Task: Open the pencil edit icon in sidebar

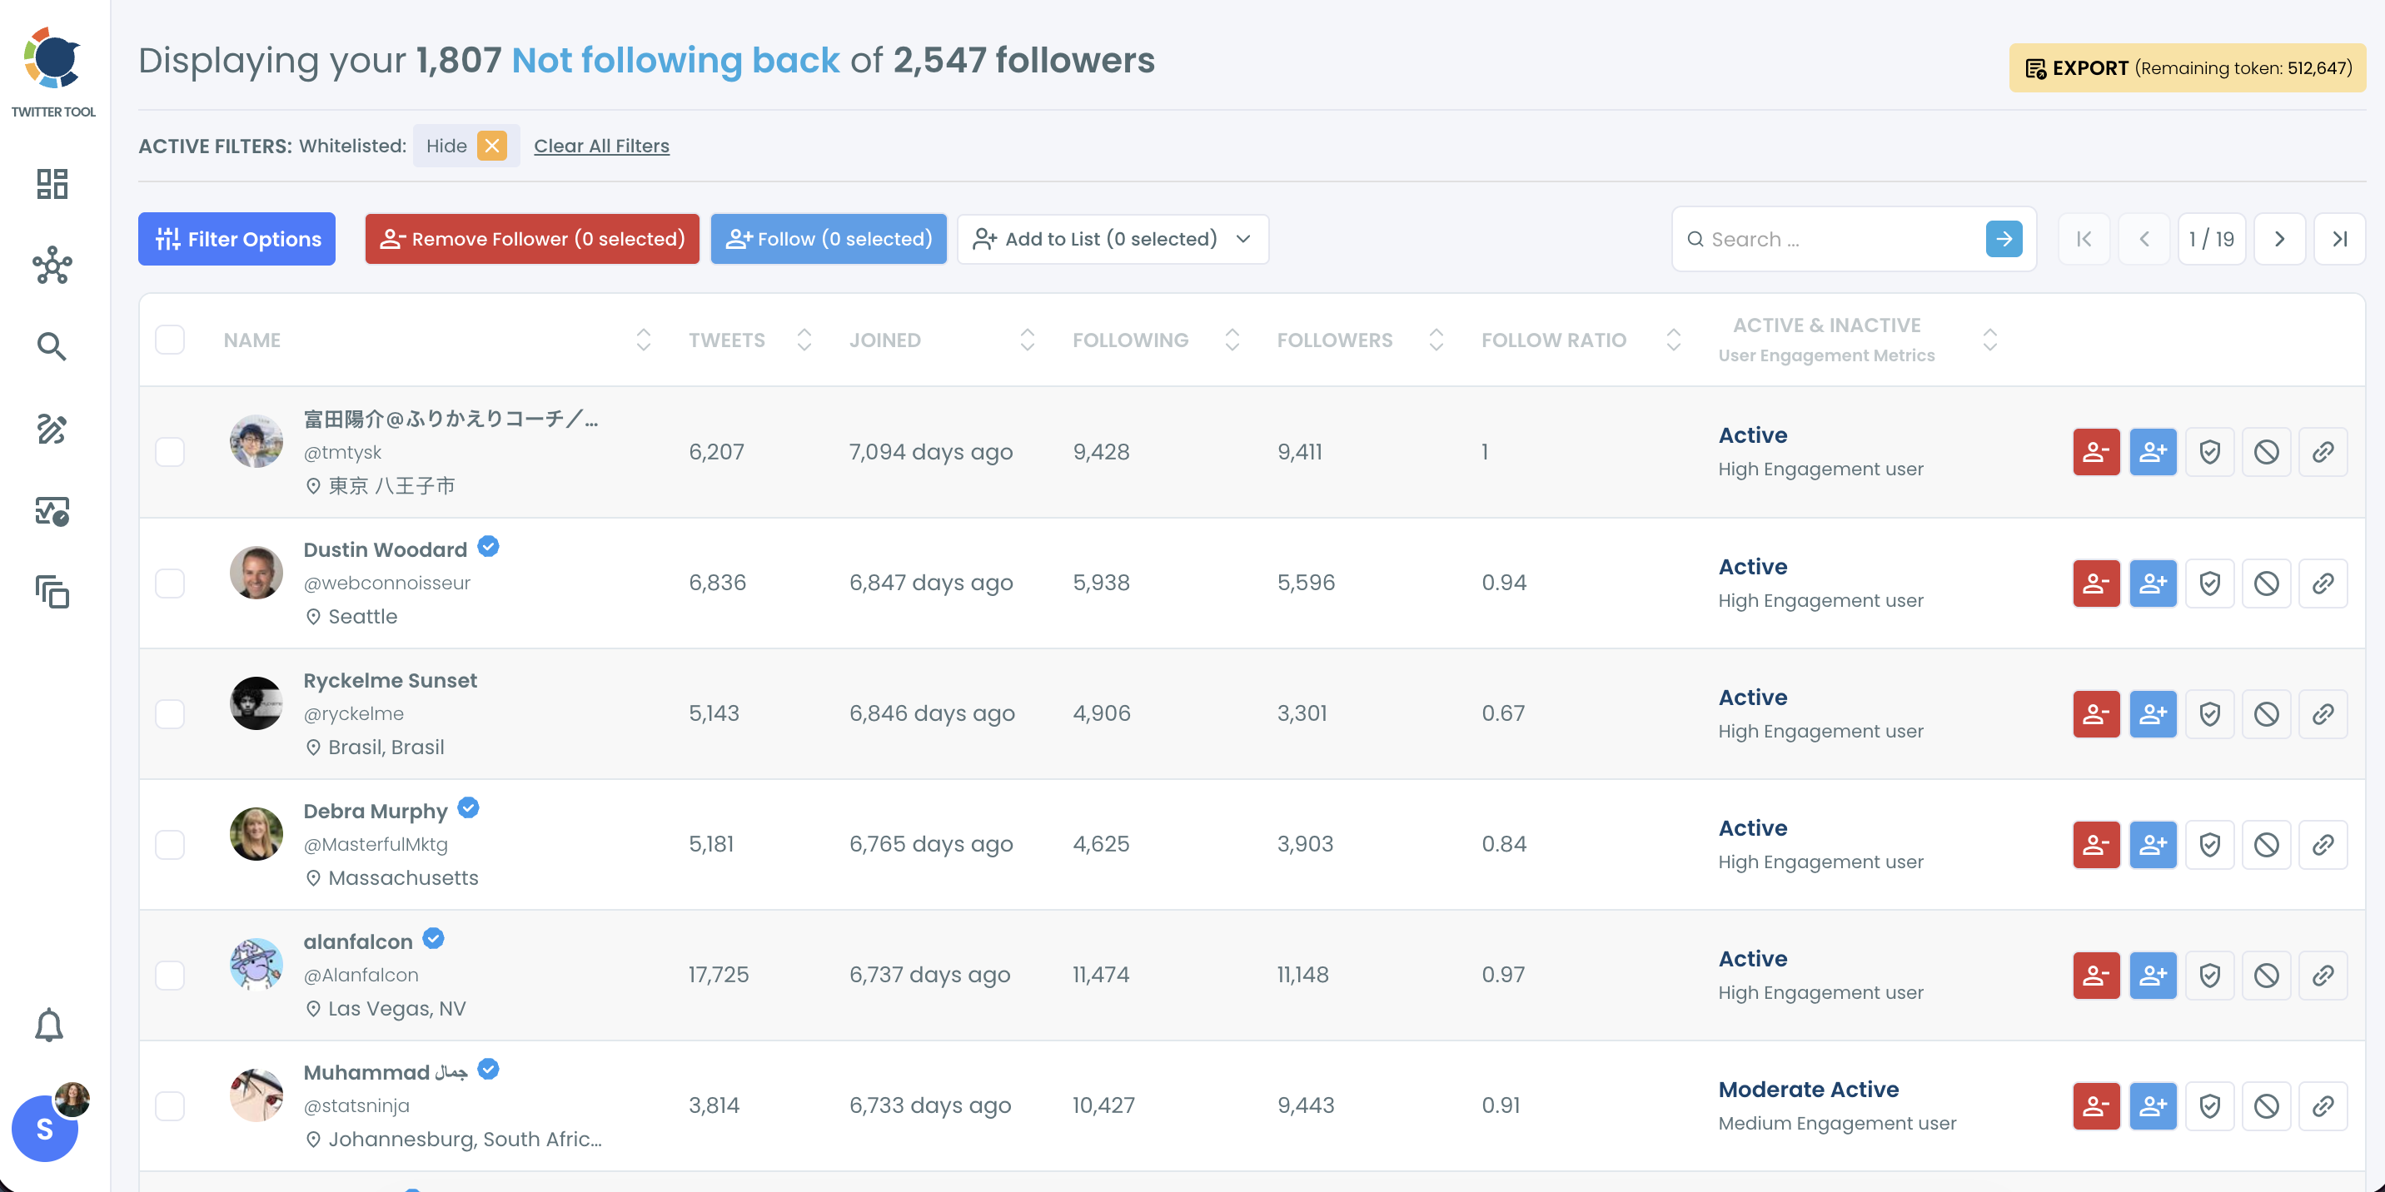Action: click(x=52, y=429)
